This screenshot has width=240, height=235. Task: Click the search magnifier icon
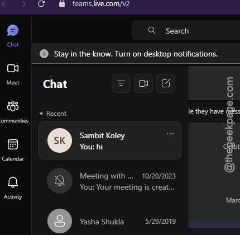(151, 30)
